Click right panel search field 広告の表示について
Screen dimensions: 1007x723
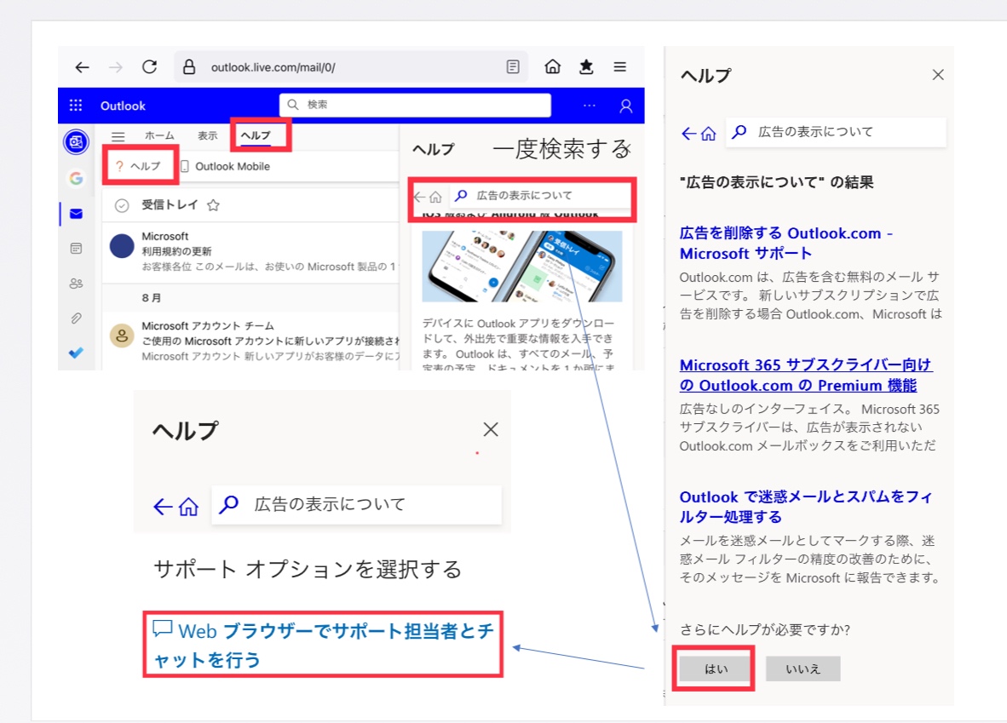[x=836, y=132]
